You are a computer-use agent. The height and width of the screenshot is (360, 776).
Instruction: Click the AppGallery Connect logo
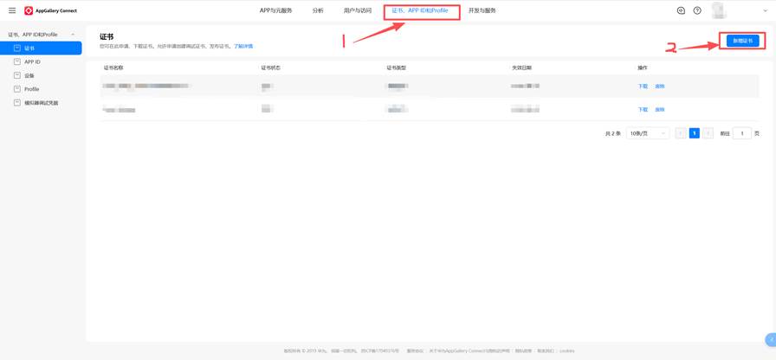coord(29,11)
